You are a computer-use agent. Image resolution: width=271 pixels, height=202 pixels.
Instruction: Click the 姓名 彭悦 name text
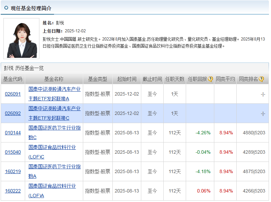[53, 23]
